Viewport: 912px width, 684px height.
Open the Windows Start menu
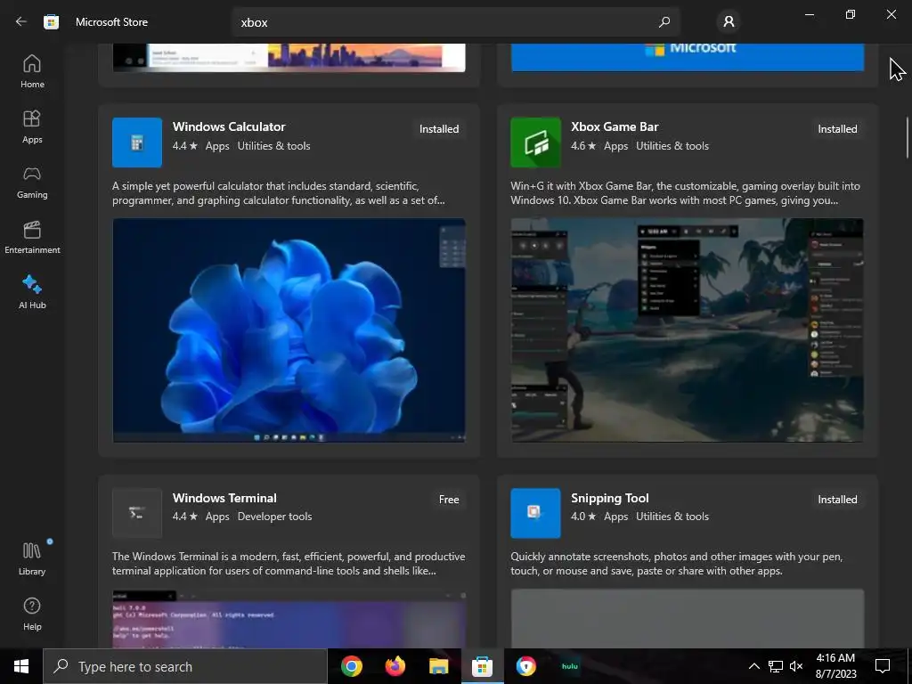tap(21, 666)
